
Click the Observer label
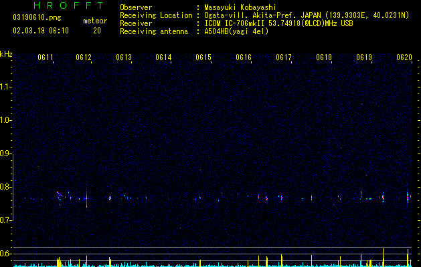[136, 7]
